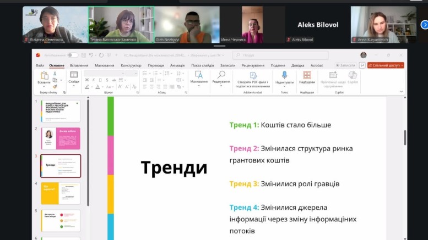Viewport: 428px width, 240px height.
Task: Toggle align text right
Action: 158,87
